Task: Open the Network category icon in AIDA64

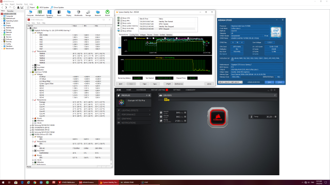Action: tap(97, 13)
